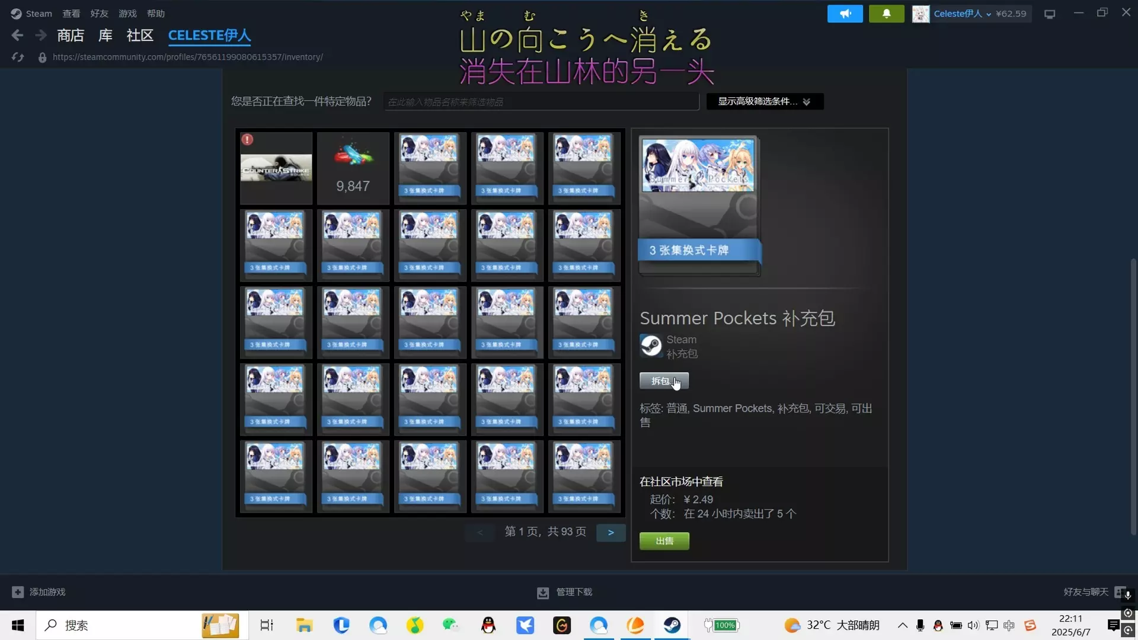Open the 好友 menu
This screenshot has height=640, width=1138.
point(99,14)
